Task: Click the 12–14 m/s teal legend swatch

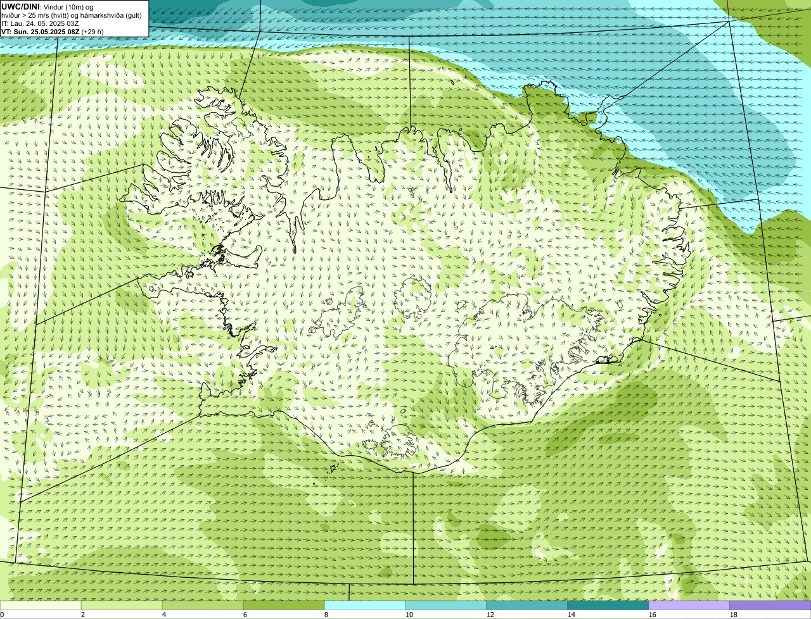Action: (x=527, y=605)
